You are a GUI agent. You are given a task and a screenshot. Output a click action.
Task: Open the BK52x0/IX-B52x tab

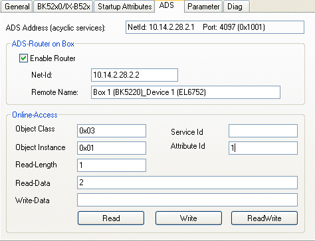click(63, 7)
